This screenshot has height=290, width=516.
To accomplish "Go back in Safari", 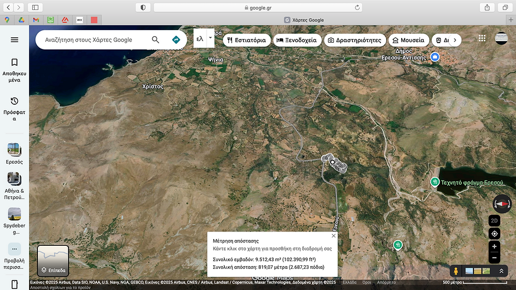I will pyautogui.click(x=8, y=7).
